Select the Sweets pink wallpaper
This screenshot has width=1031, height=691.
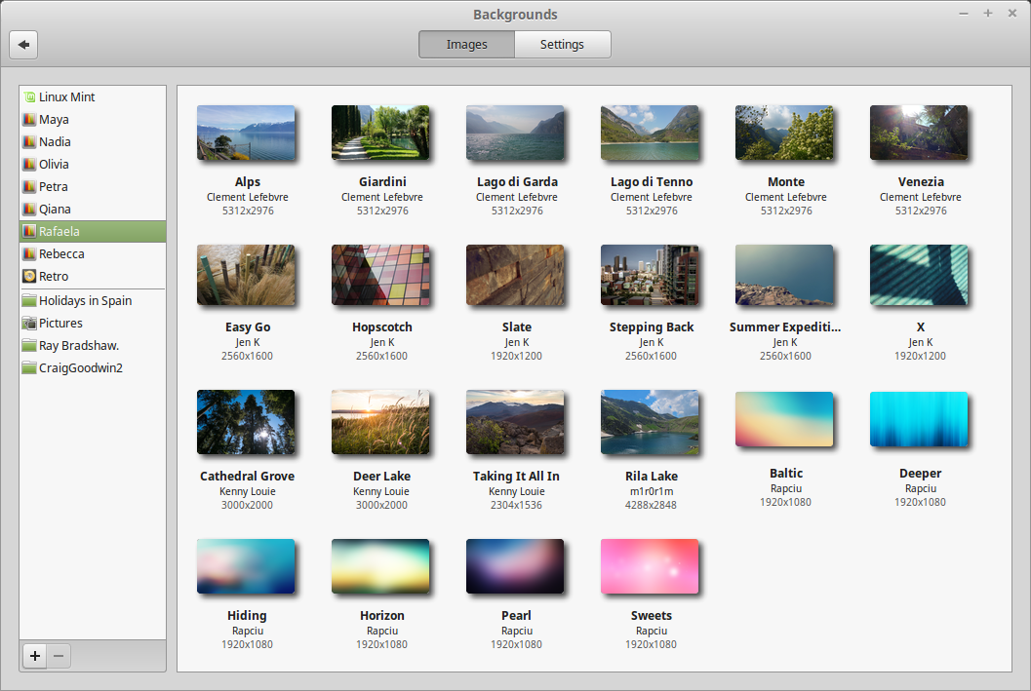point(650,566)
